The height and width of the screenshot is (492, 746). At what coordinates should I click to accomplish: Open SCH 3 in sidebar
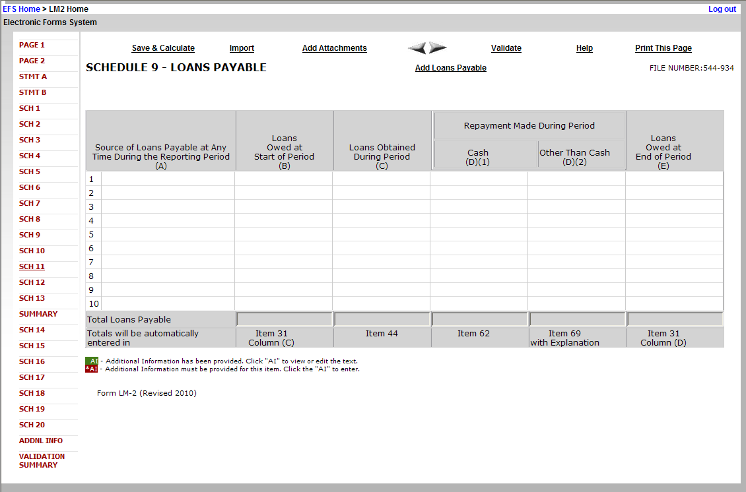(x=30, y=140)
